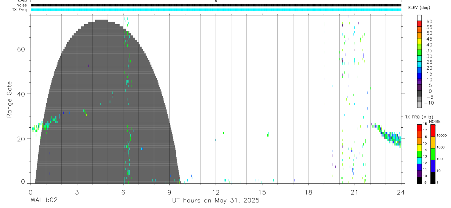Screen dimensions: 451x208
Task: Click the '55' value in ELEV legend
Action: coord(429,28)
